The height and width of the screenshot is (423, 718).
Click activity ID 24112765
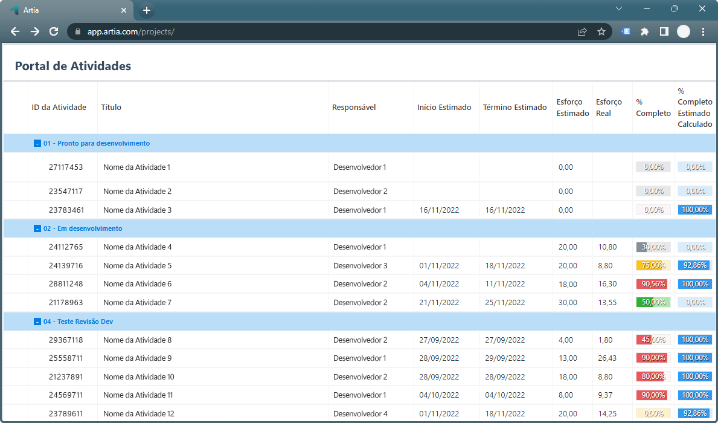click(x=66, y=247)
